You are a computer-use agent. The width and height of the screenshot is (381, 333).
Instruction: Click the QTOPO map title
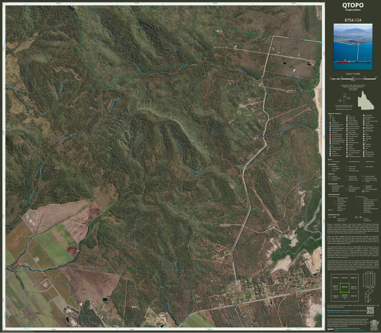coord(353,5)
